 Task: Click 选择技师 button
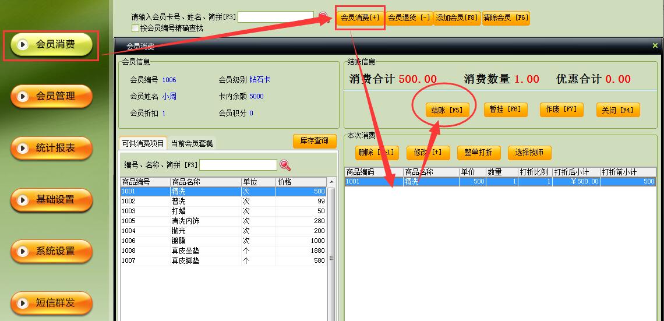[x=529, y=153]
